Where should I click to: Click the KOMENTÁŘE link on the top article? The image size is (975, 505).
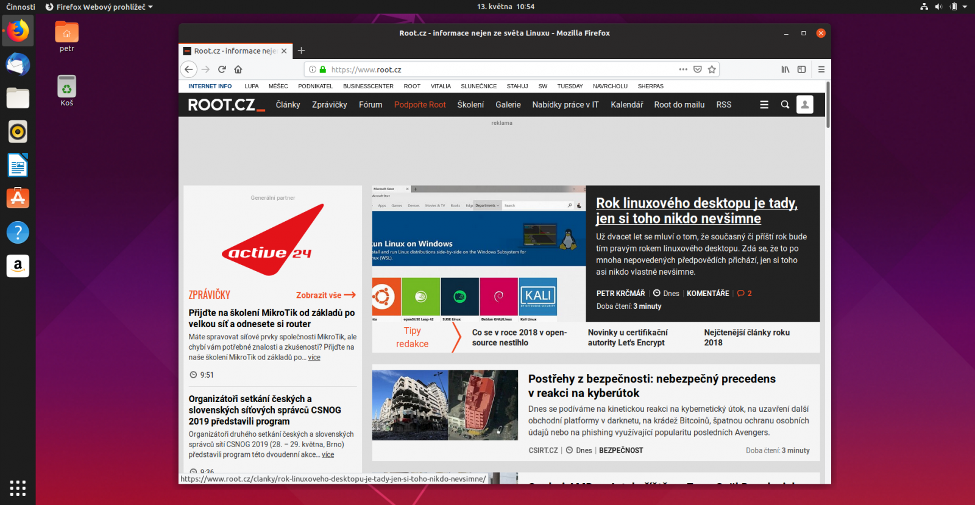(x=708, y=294)
